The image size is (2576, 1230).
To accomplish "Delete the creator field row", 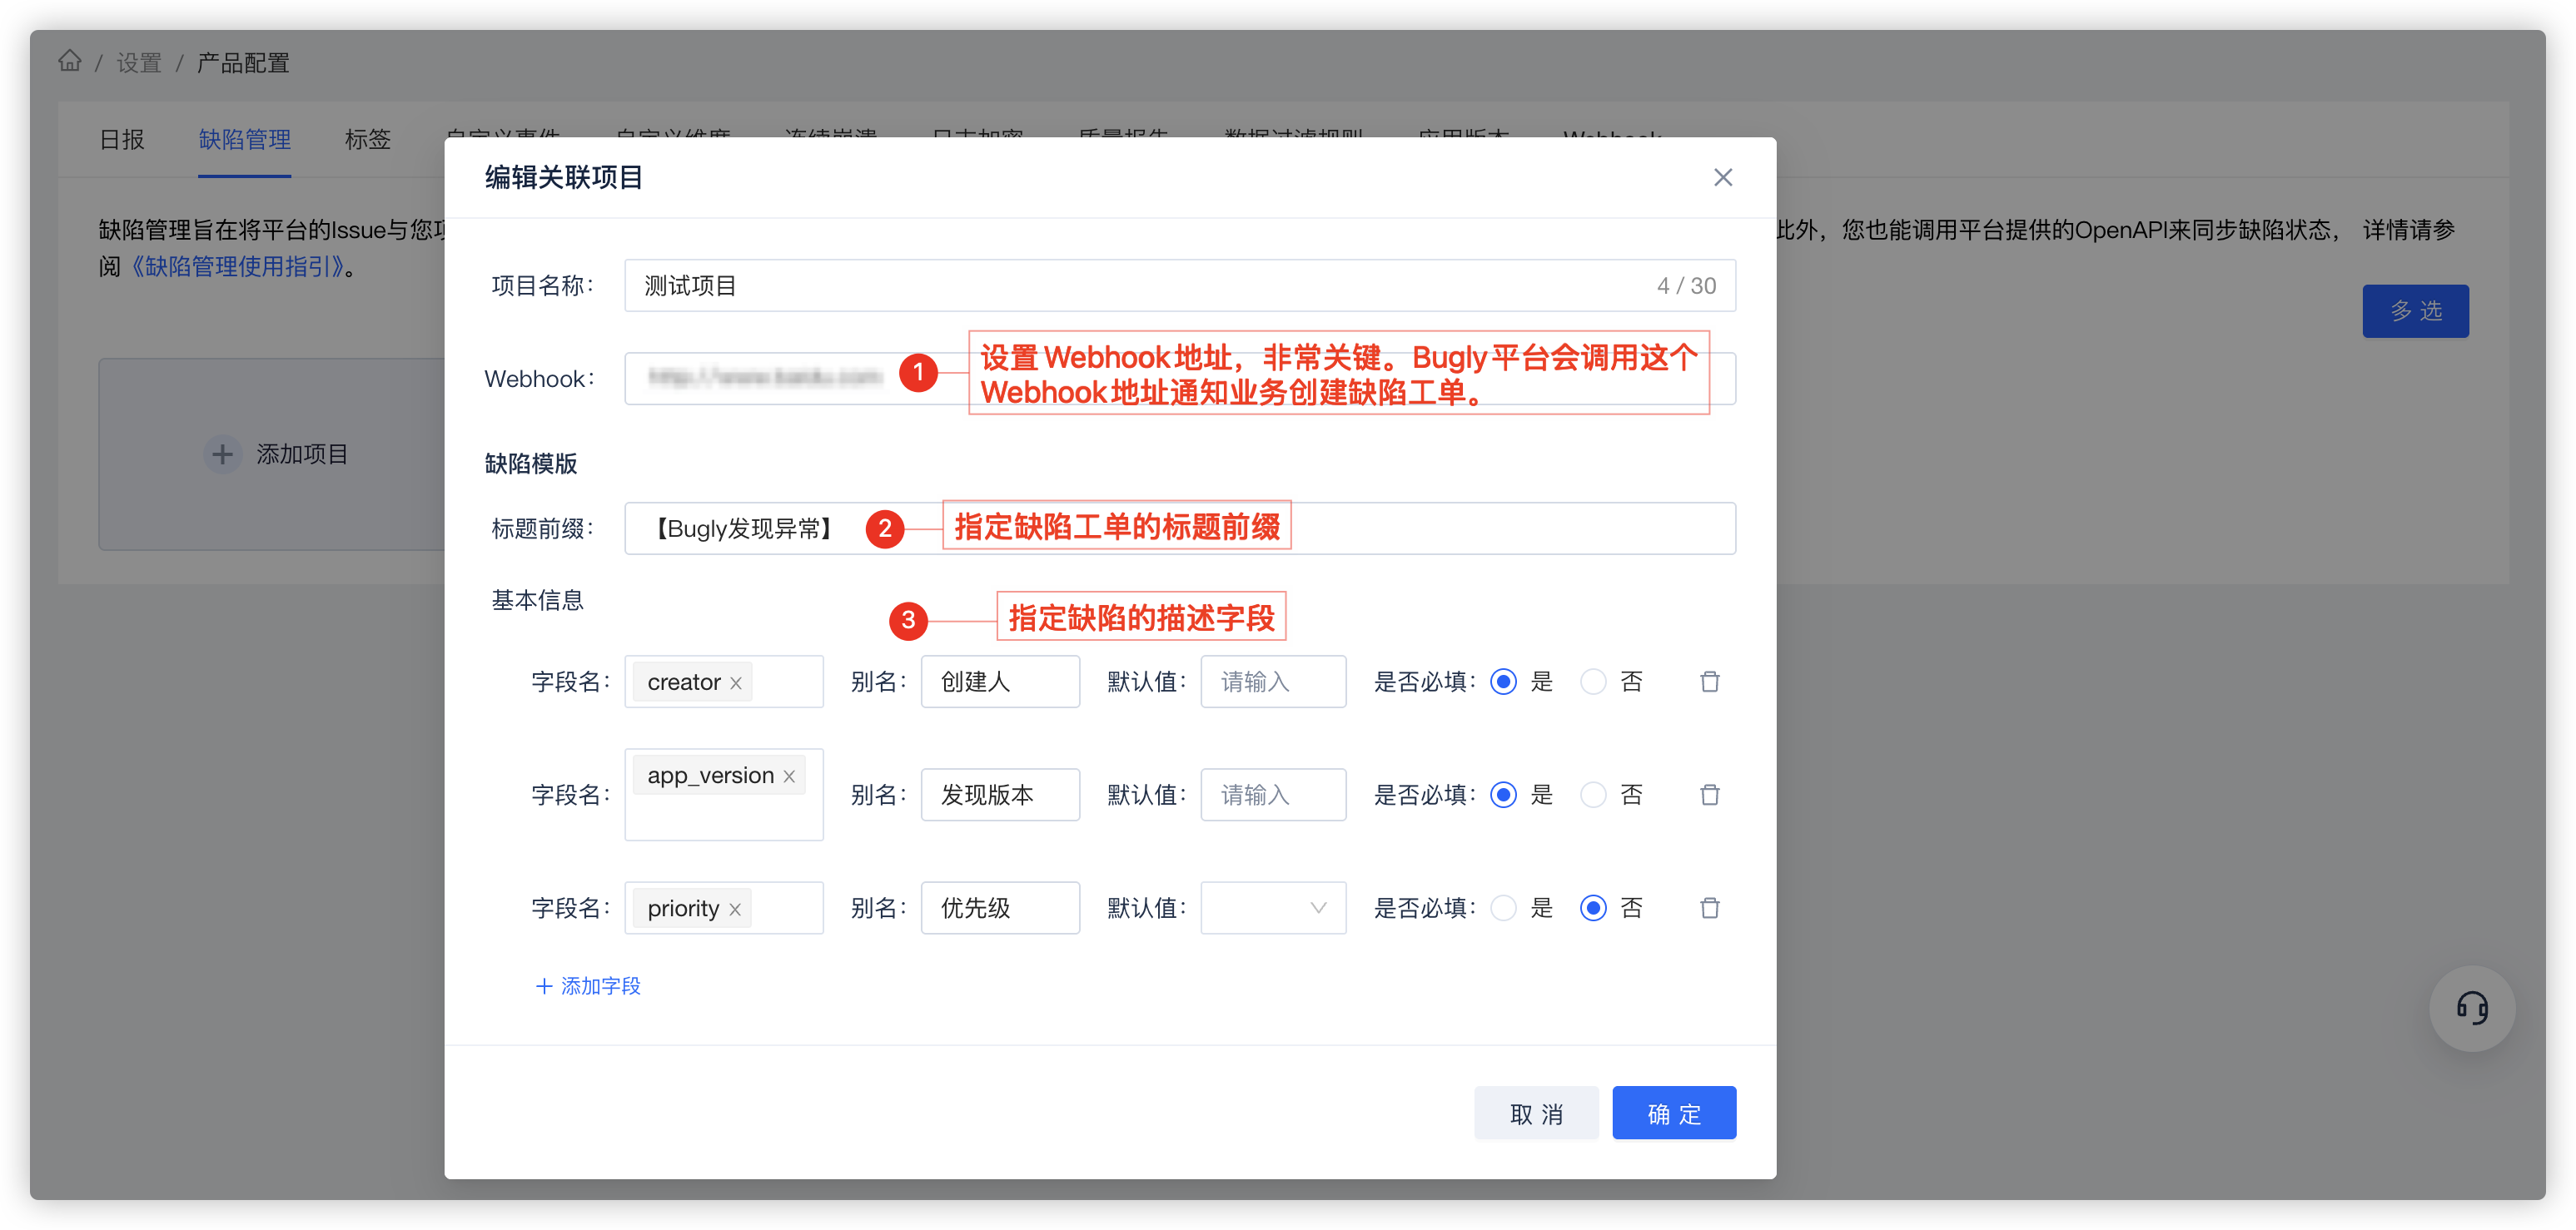I will coord(1709,682).
